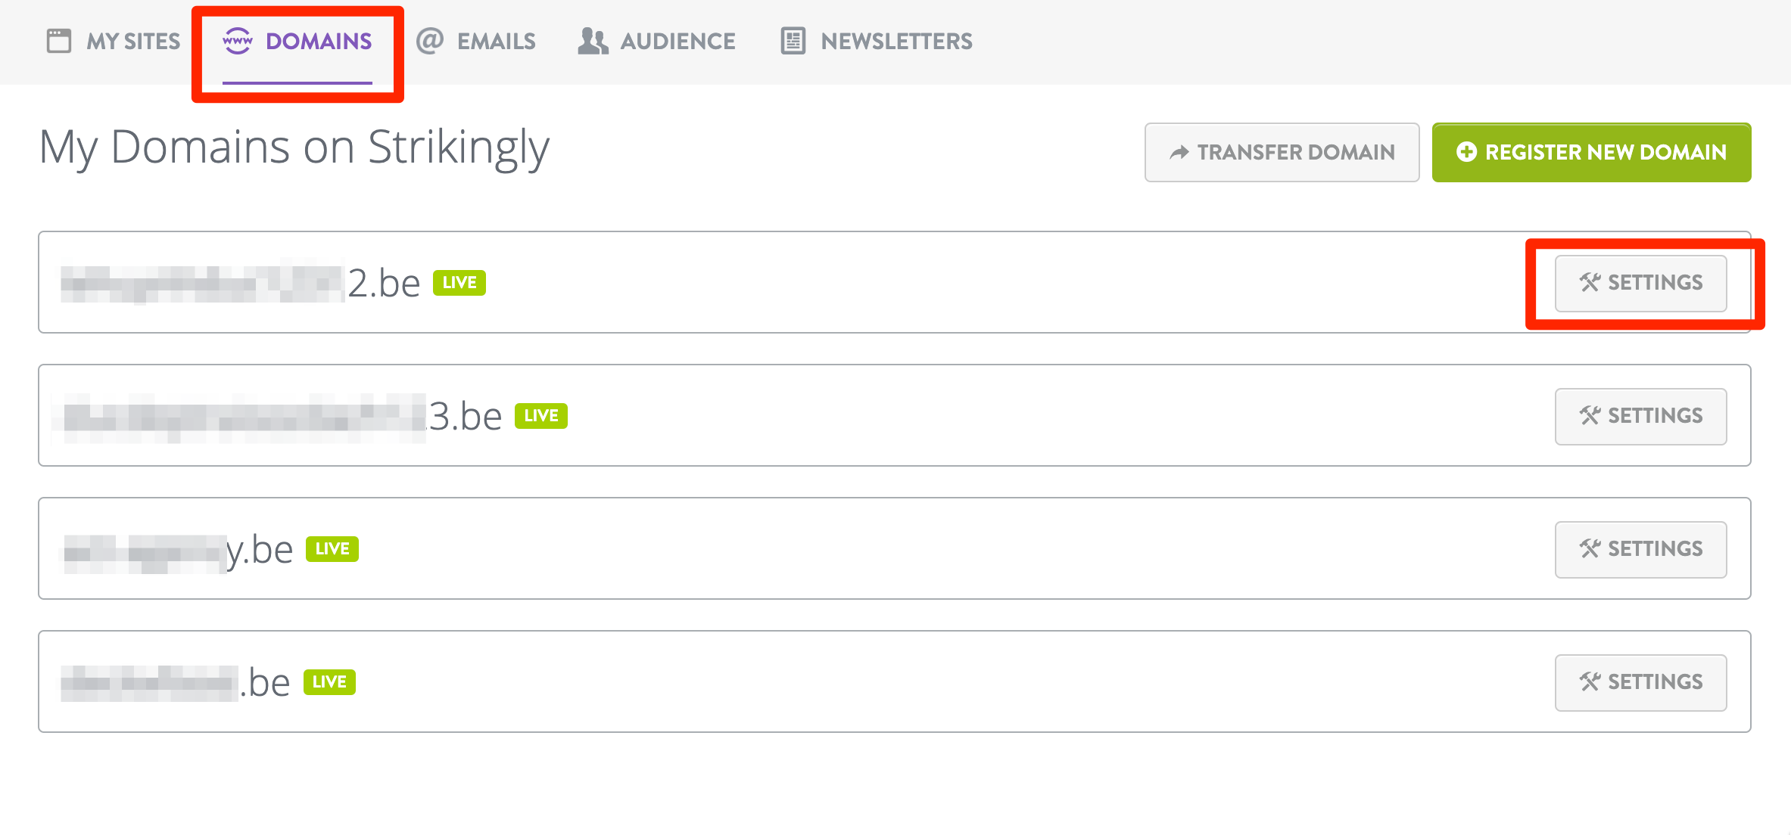Click the plus icon in Register New Domain
Screen dimensions: 1791x835
[x=1466, y=152]
